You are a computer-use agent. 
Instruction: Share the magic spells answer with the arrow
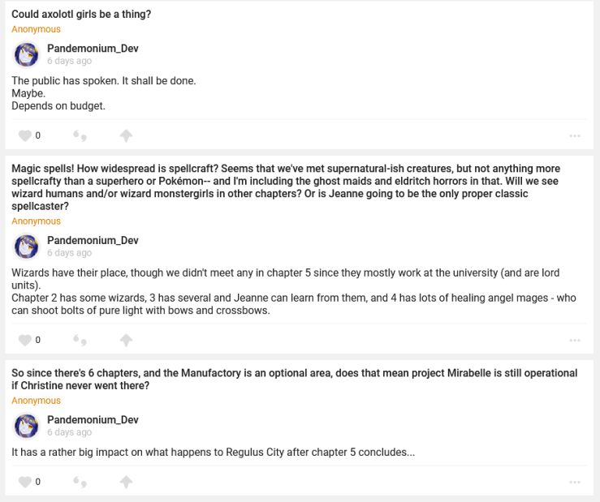pyautogui.click(x=126, y=340)
